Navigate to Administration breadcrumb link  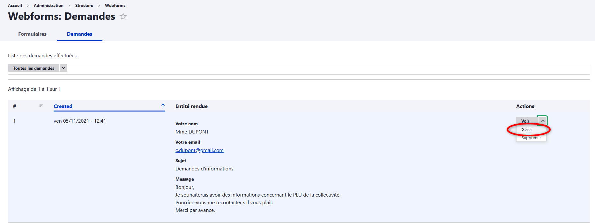coord(48,5)
